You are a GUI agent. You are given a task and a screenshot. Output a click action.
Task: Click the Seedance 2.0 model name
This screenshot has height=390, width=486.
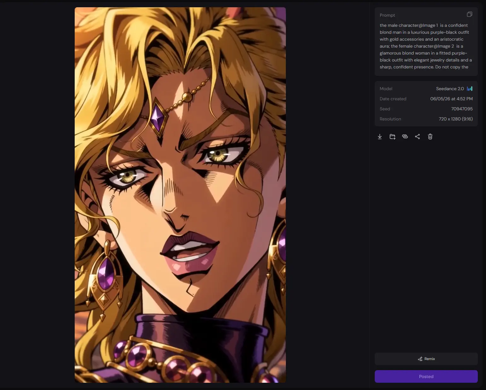coord(450,89)
